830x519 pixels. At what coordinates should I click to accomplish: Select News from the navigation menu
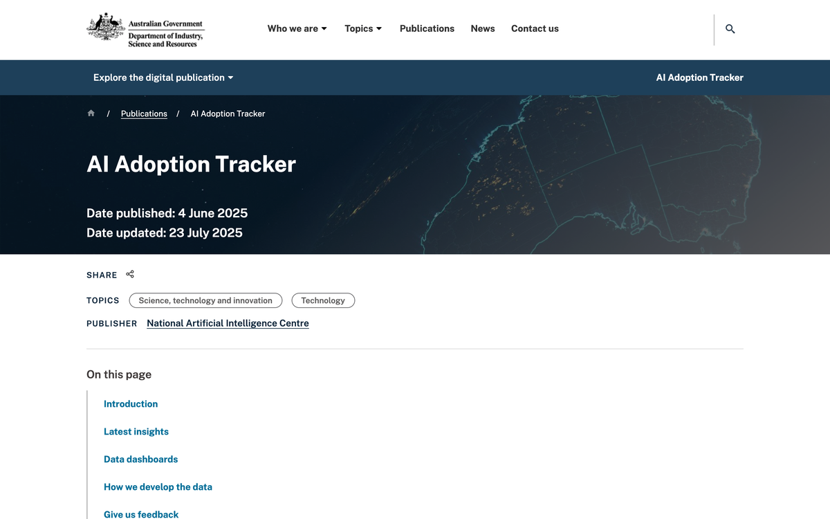point(482,28)
